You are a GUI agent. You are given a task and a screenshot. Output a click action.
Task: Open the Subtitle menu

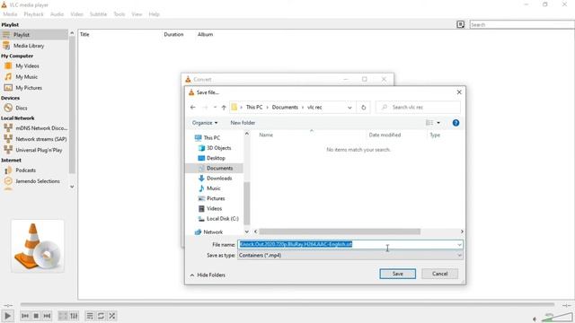point(98,14)
